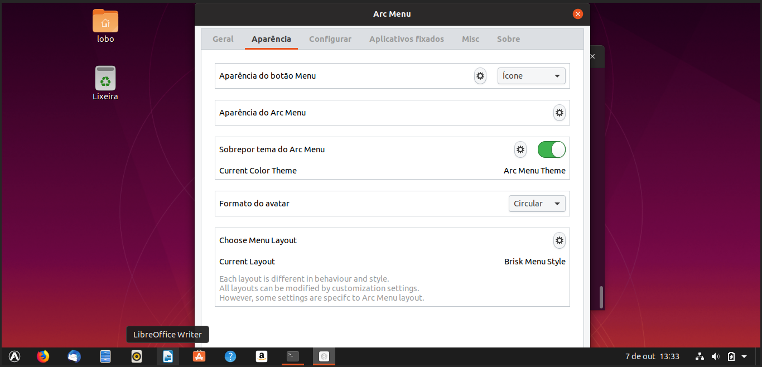Open Thunderbird mail from the taskbar

pos(74,356)
